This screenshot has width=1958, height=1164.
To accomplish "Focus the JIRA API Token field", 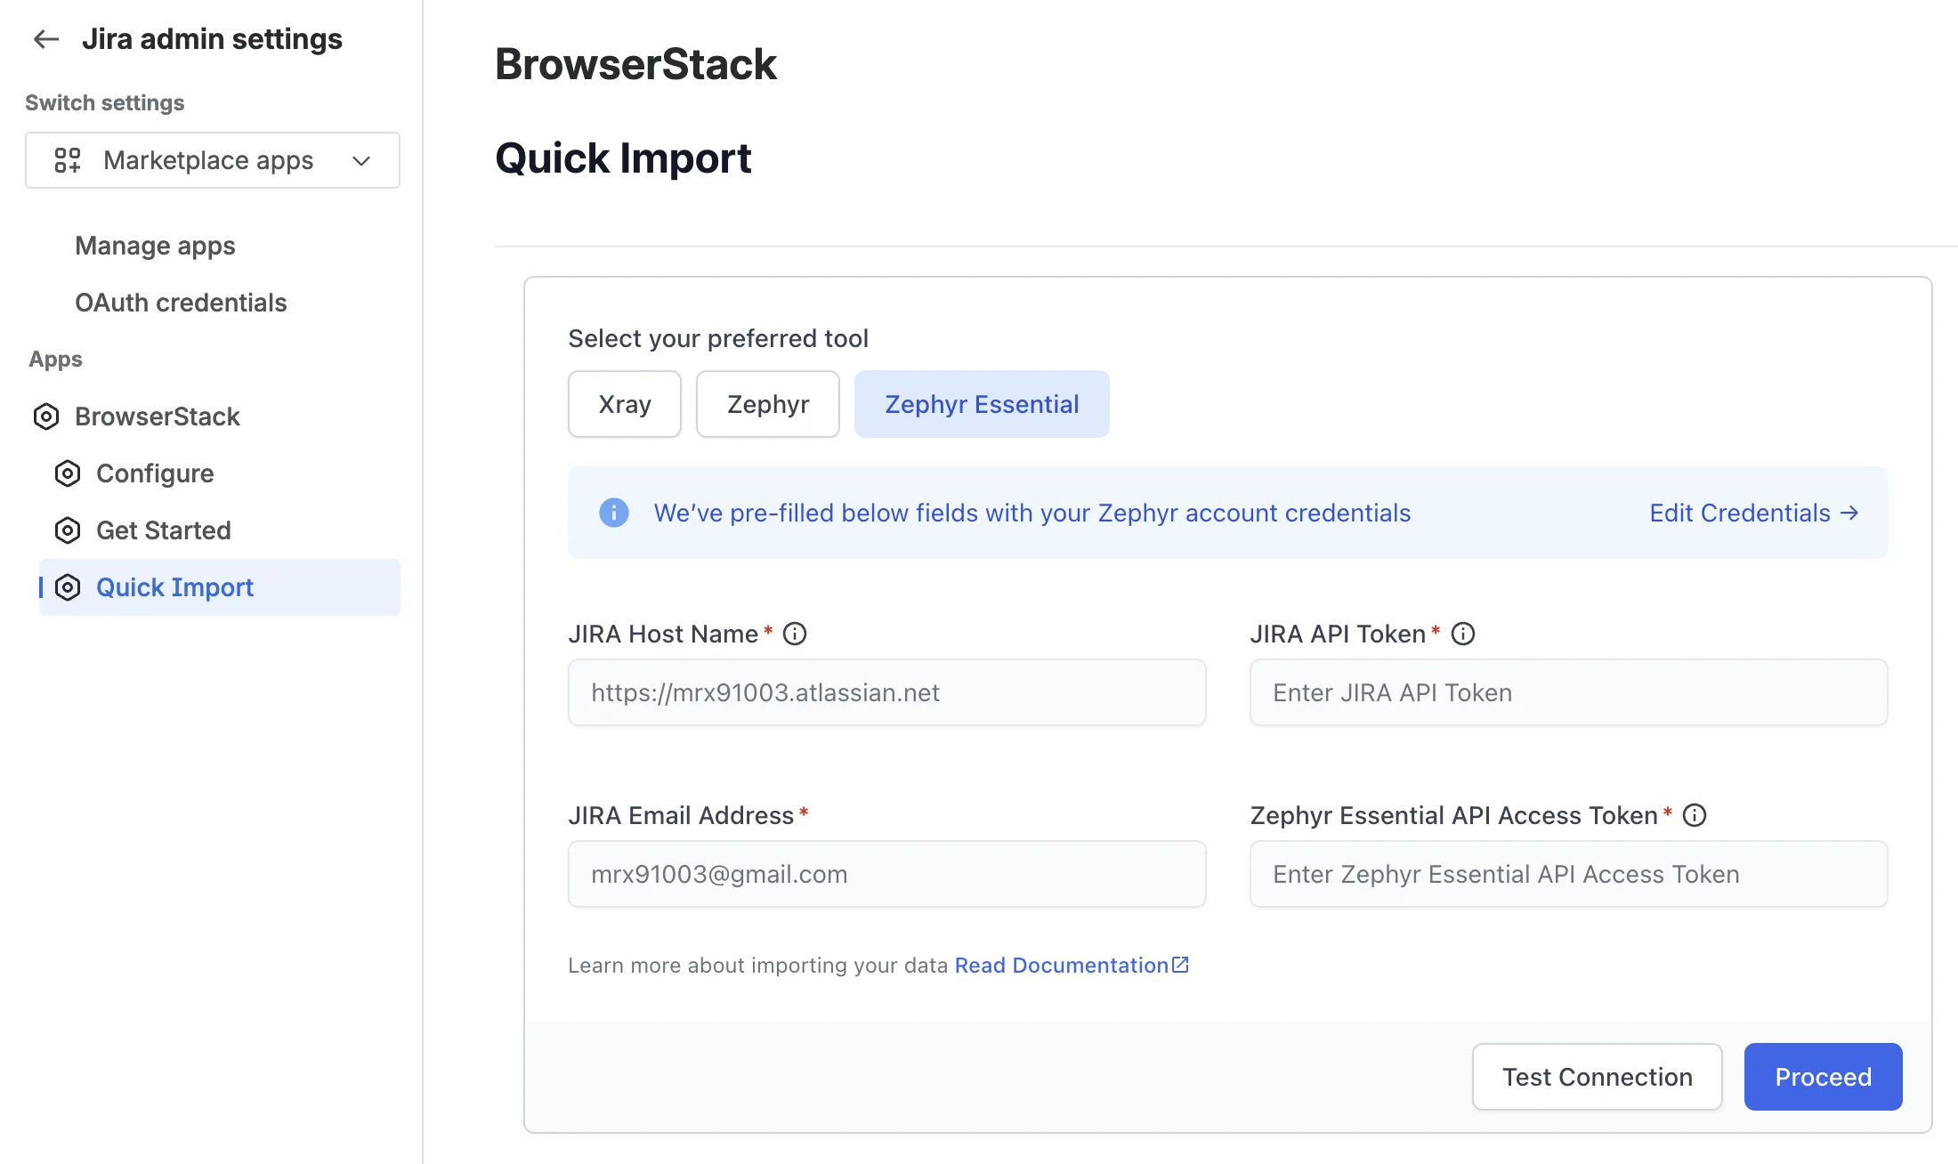I will [1568, 692].
